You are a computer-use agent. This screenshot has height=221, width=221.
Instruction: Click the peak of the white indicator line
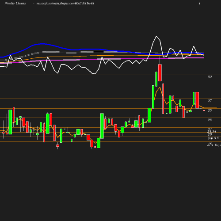pos(156,36)
